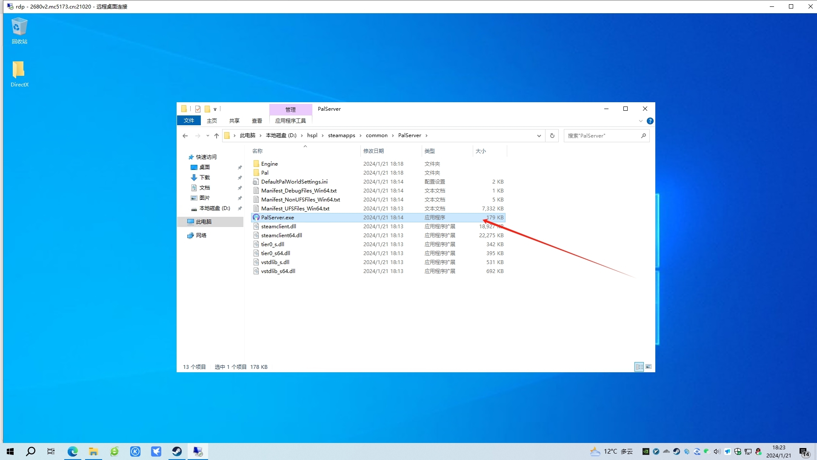
Task: Expand chevron after PalServer in breadcrumb
Action: tap(426, 135)
